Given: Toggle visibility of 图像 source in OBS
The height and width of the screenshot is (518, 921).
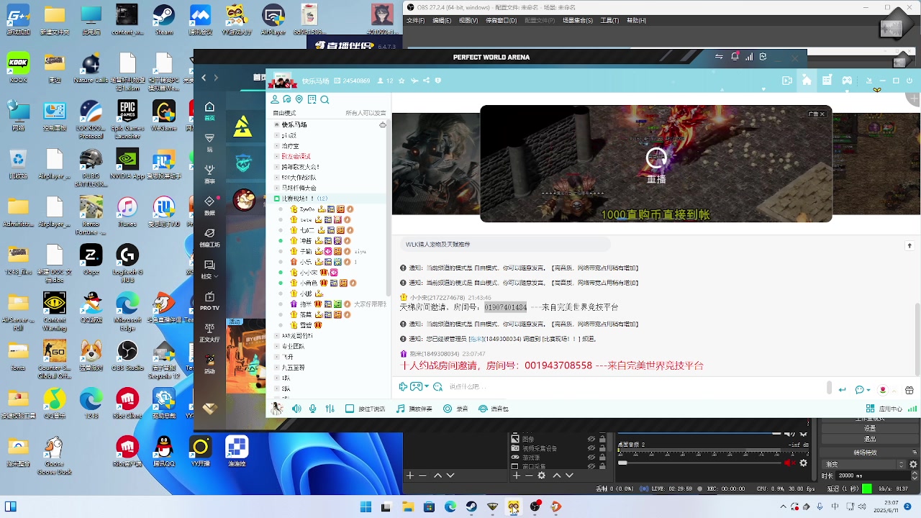Looking at the screenshot, I should [591, 438].
